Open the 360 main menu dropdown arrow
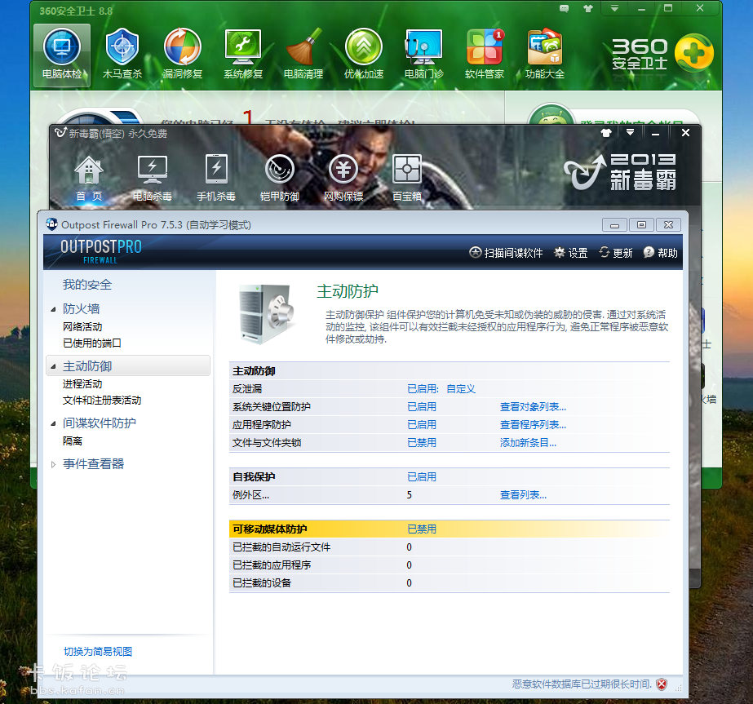The width and height of the screenshot is (753, 704). (614, 8)
